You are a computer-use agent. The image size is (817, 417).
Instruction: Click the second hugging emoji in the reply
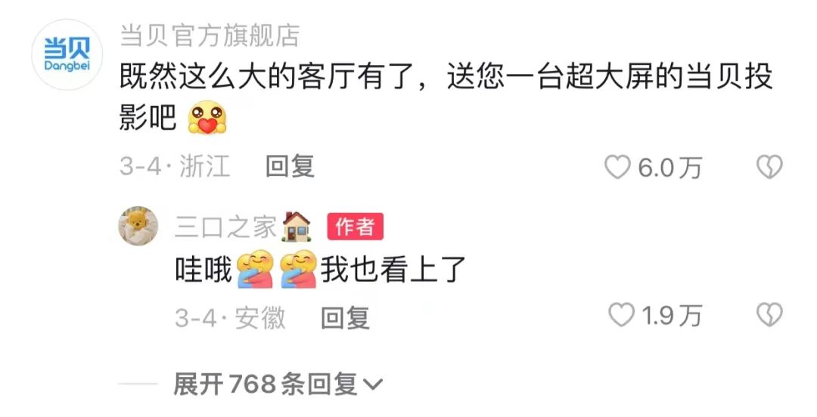coord(299,269)
